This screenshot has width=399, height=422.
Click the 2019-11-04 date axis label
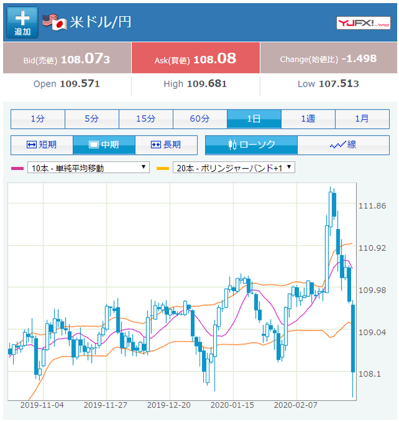[x=42, y=405]
